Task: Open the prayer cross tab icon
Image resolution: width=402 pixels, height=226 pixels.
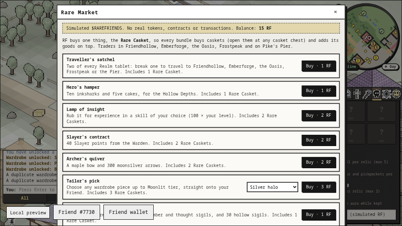Action: [x=357, y=94]
